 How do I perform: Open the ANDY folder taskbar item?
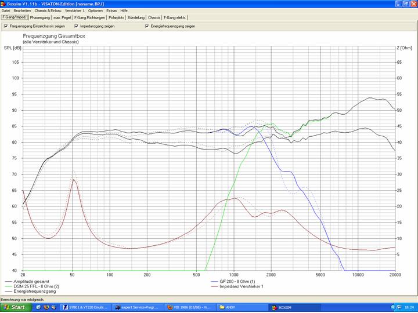click(239, 307)
